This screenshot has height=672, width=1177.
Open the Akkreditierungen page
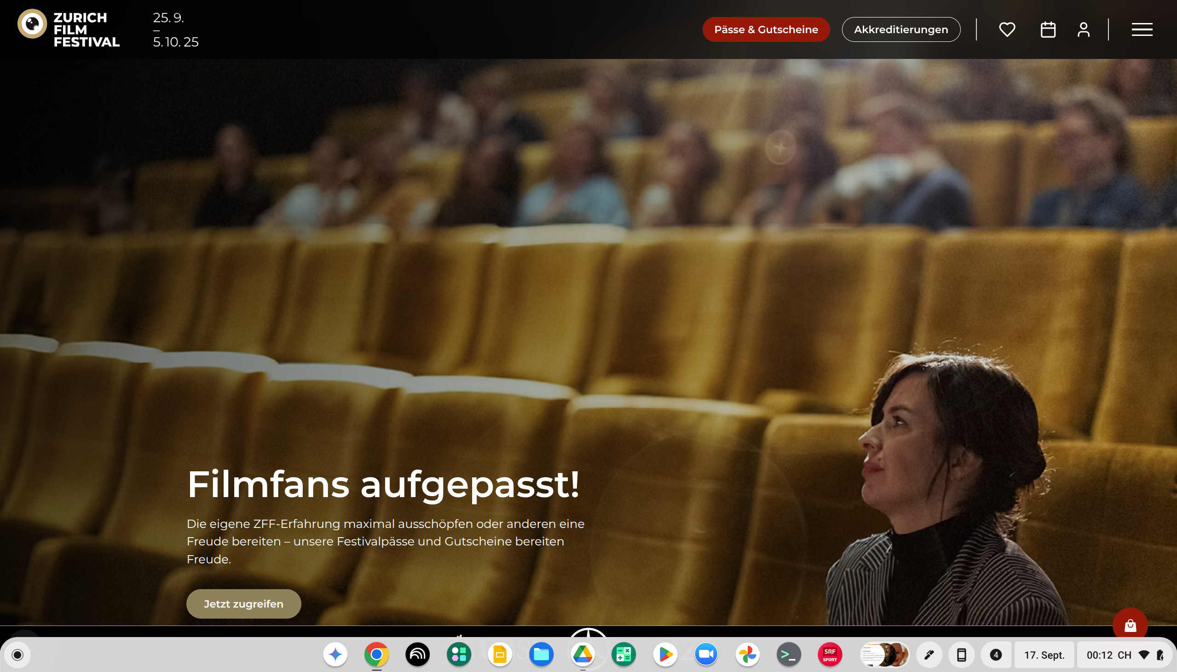(x=900, y=29)
